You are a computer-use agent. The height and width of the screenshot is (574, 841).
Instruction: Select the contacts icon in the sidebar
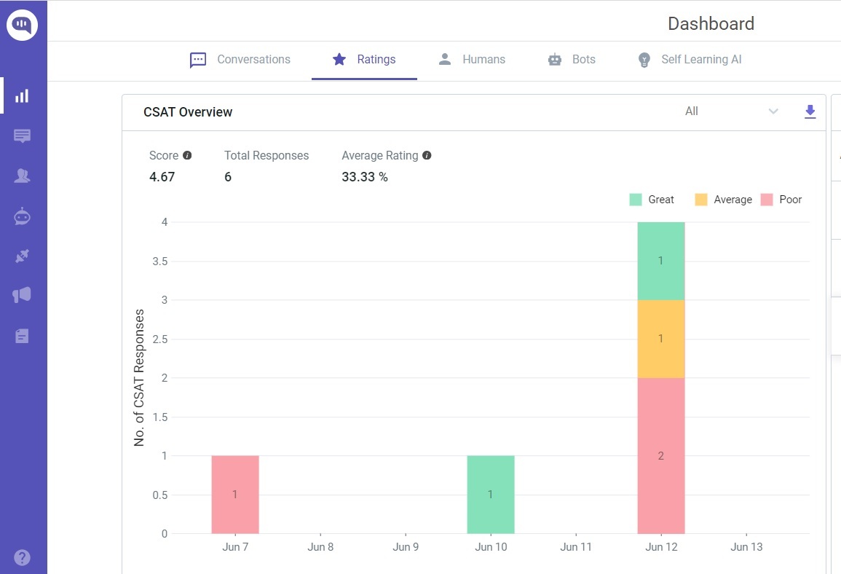(x=22, y=176)
